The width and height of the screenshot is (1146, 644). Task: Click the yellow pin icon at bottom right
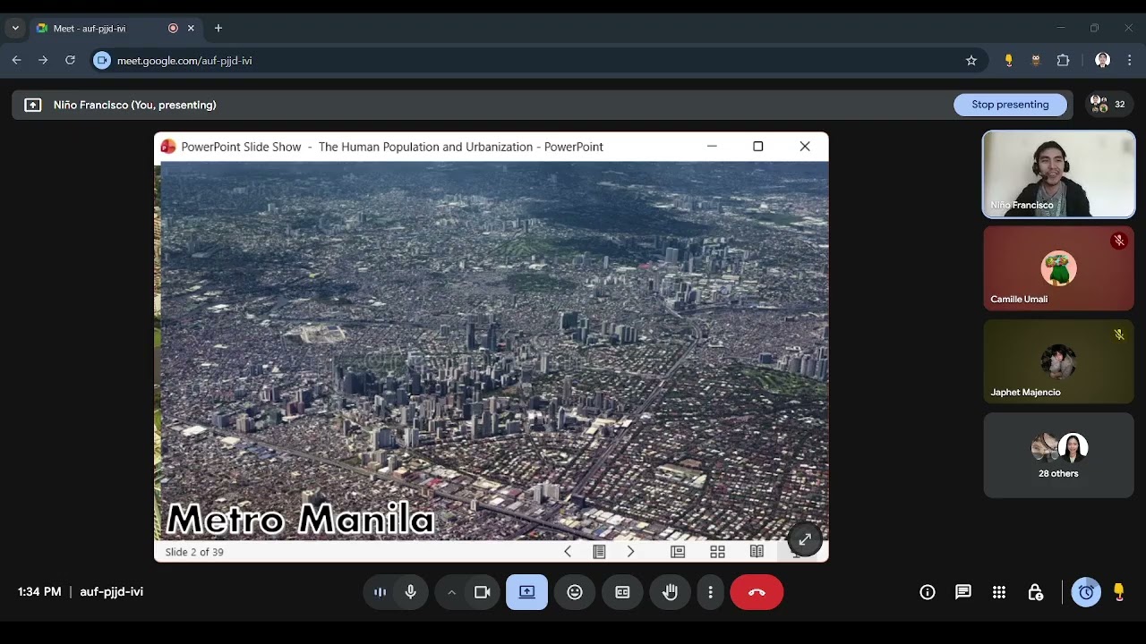(1119, 592)
